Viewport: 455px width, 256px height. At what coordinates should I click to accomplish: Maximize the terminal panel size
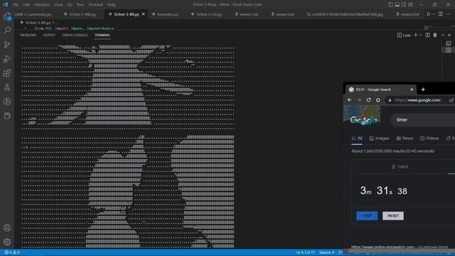click(442, 35)
